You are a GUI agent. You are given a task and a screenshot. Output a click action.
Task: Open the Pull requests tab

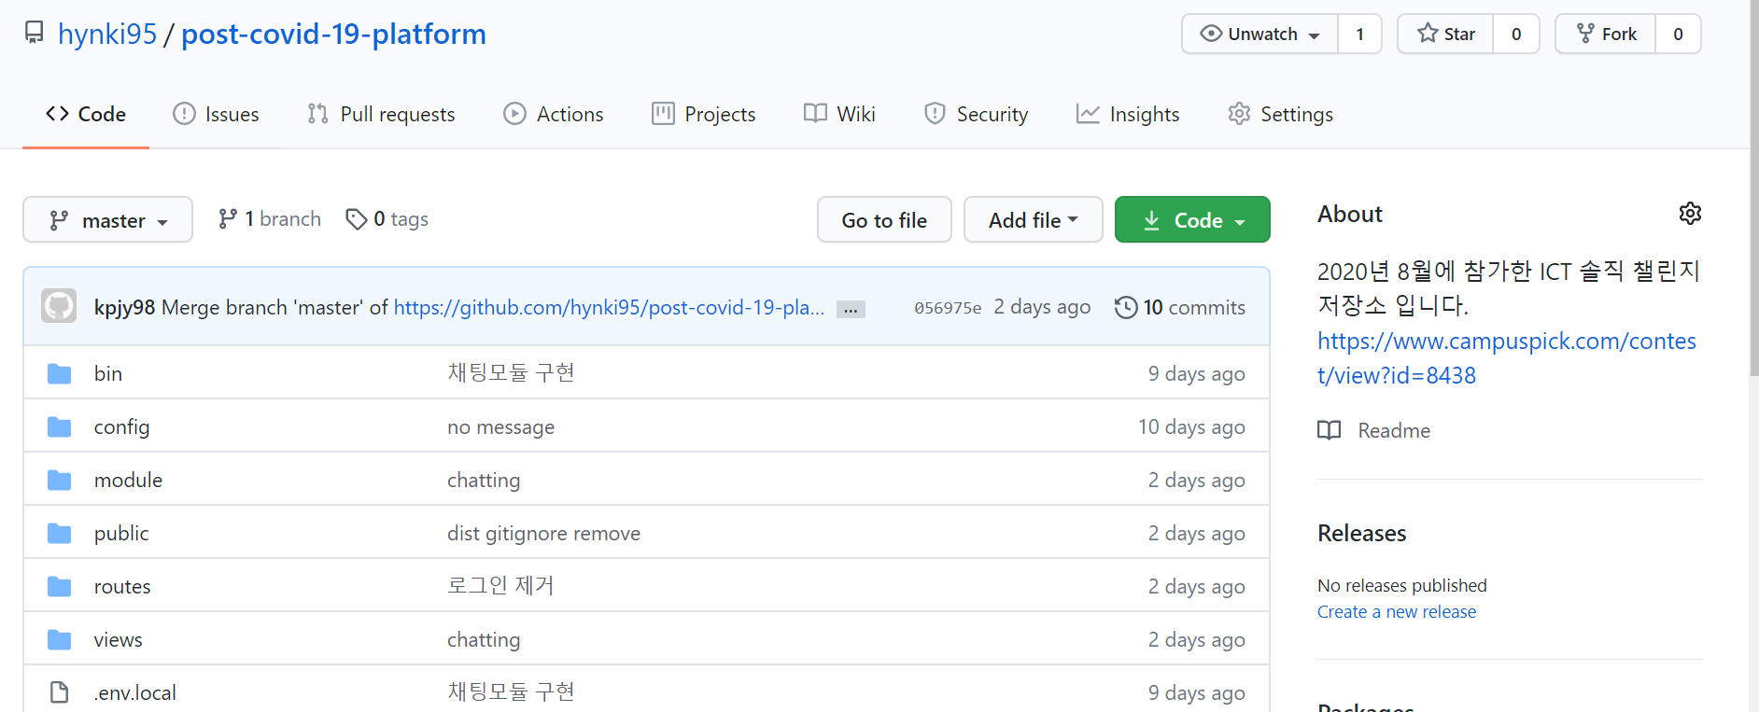tap(381, 114)
